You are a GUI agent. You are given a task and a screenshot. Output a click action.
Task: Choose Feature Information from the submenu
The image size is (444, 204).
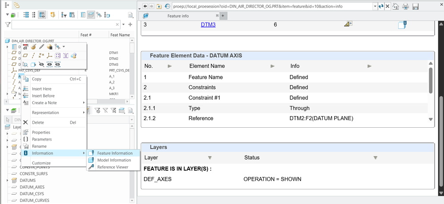pyautogui.click(x=114, y=153)
